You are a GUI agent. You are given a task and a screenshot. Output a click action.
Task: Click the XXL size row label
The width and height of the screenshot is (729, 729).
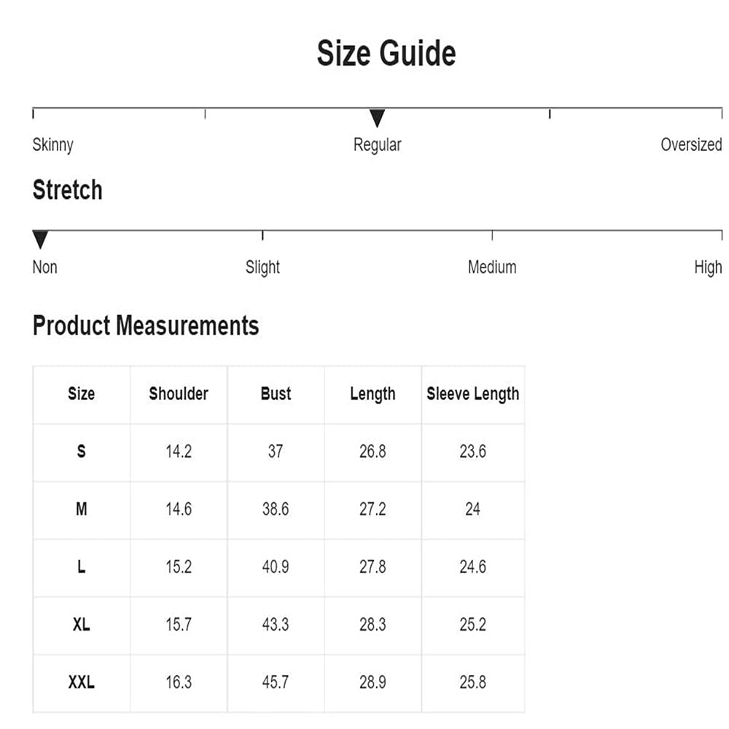(x=81, y=682)
